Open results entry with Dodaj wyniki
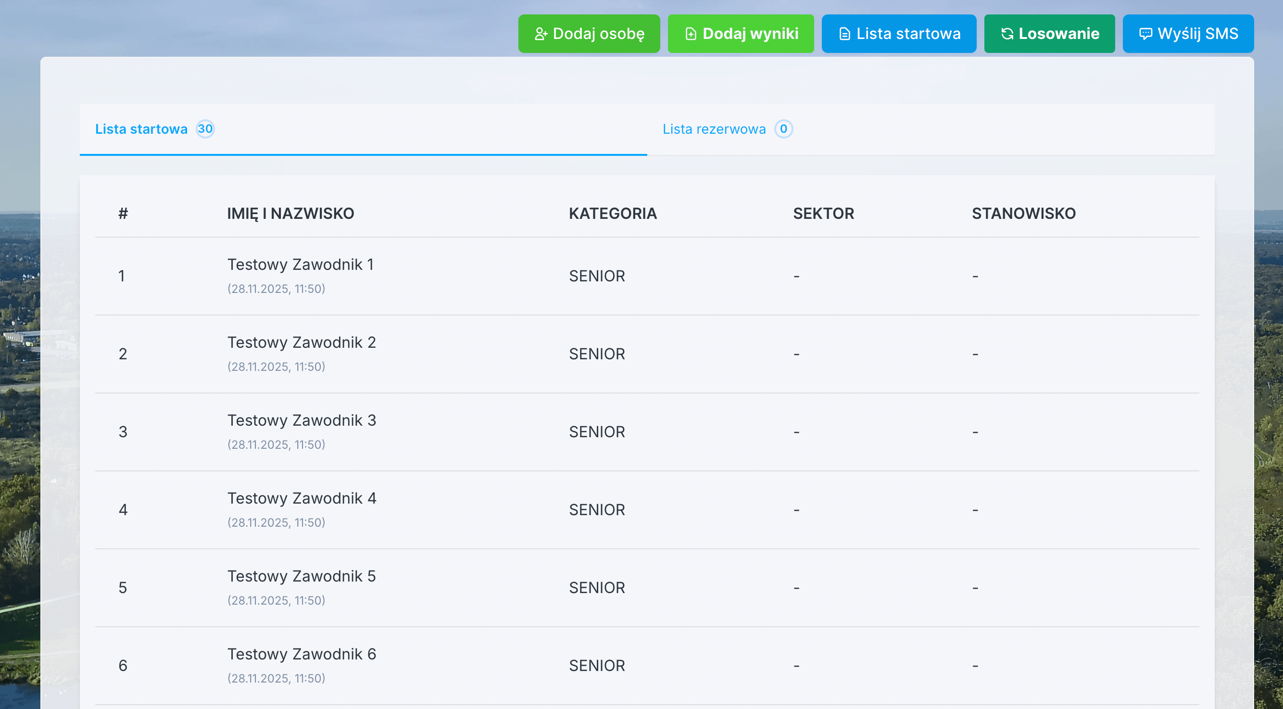 pos(741,34)
